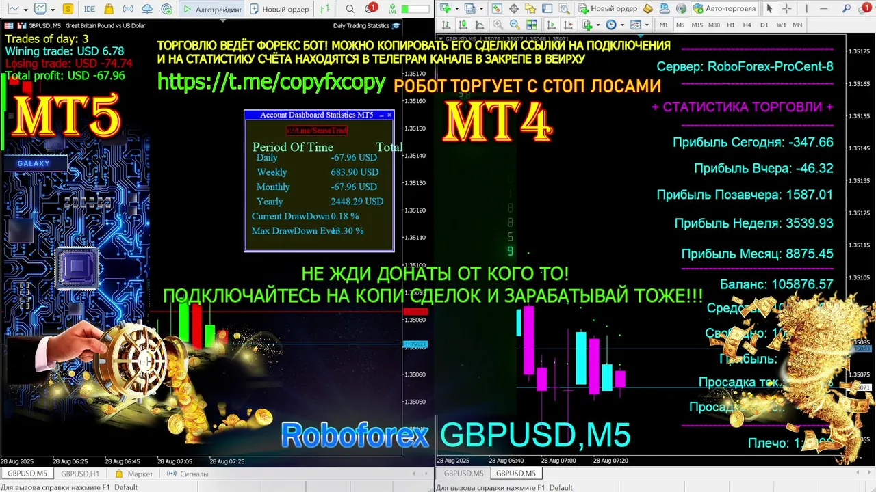876x492 pixels.
Task: Expand the MT5 chart type dropdown arrow
Action: 25,10
